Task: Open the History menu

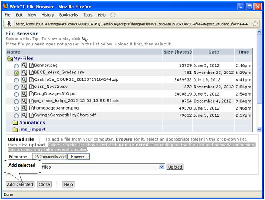Action: (48, 15)
